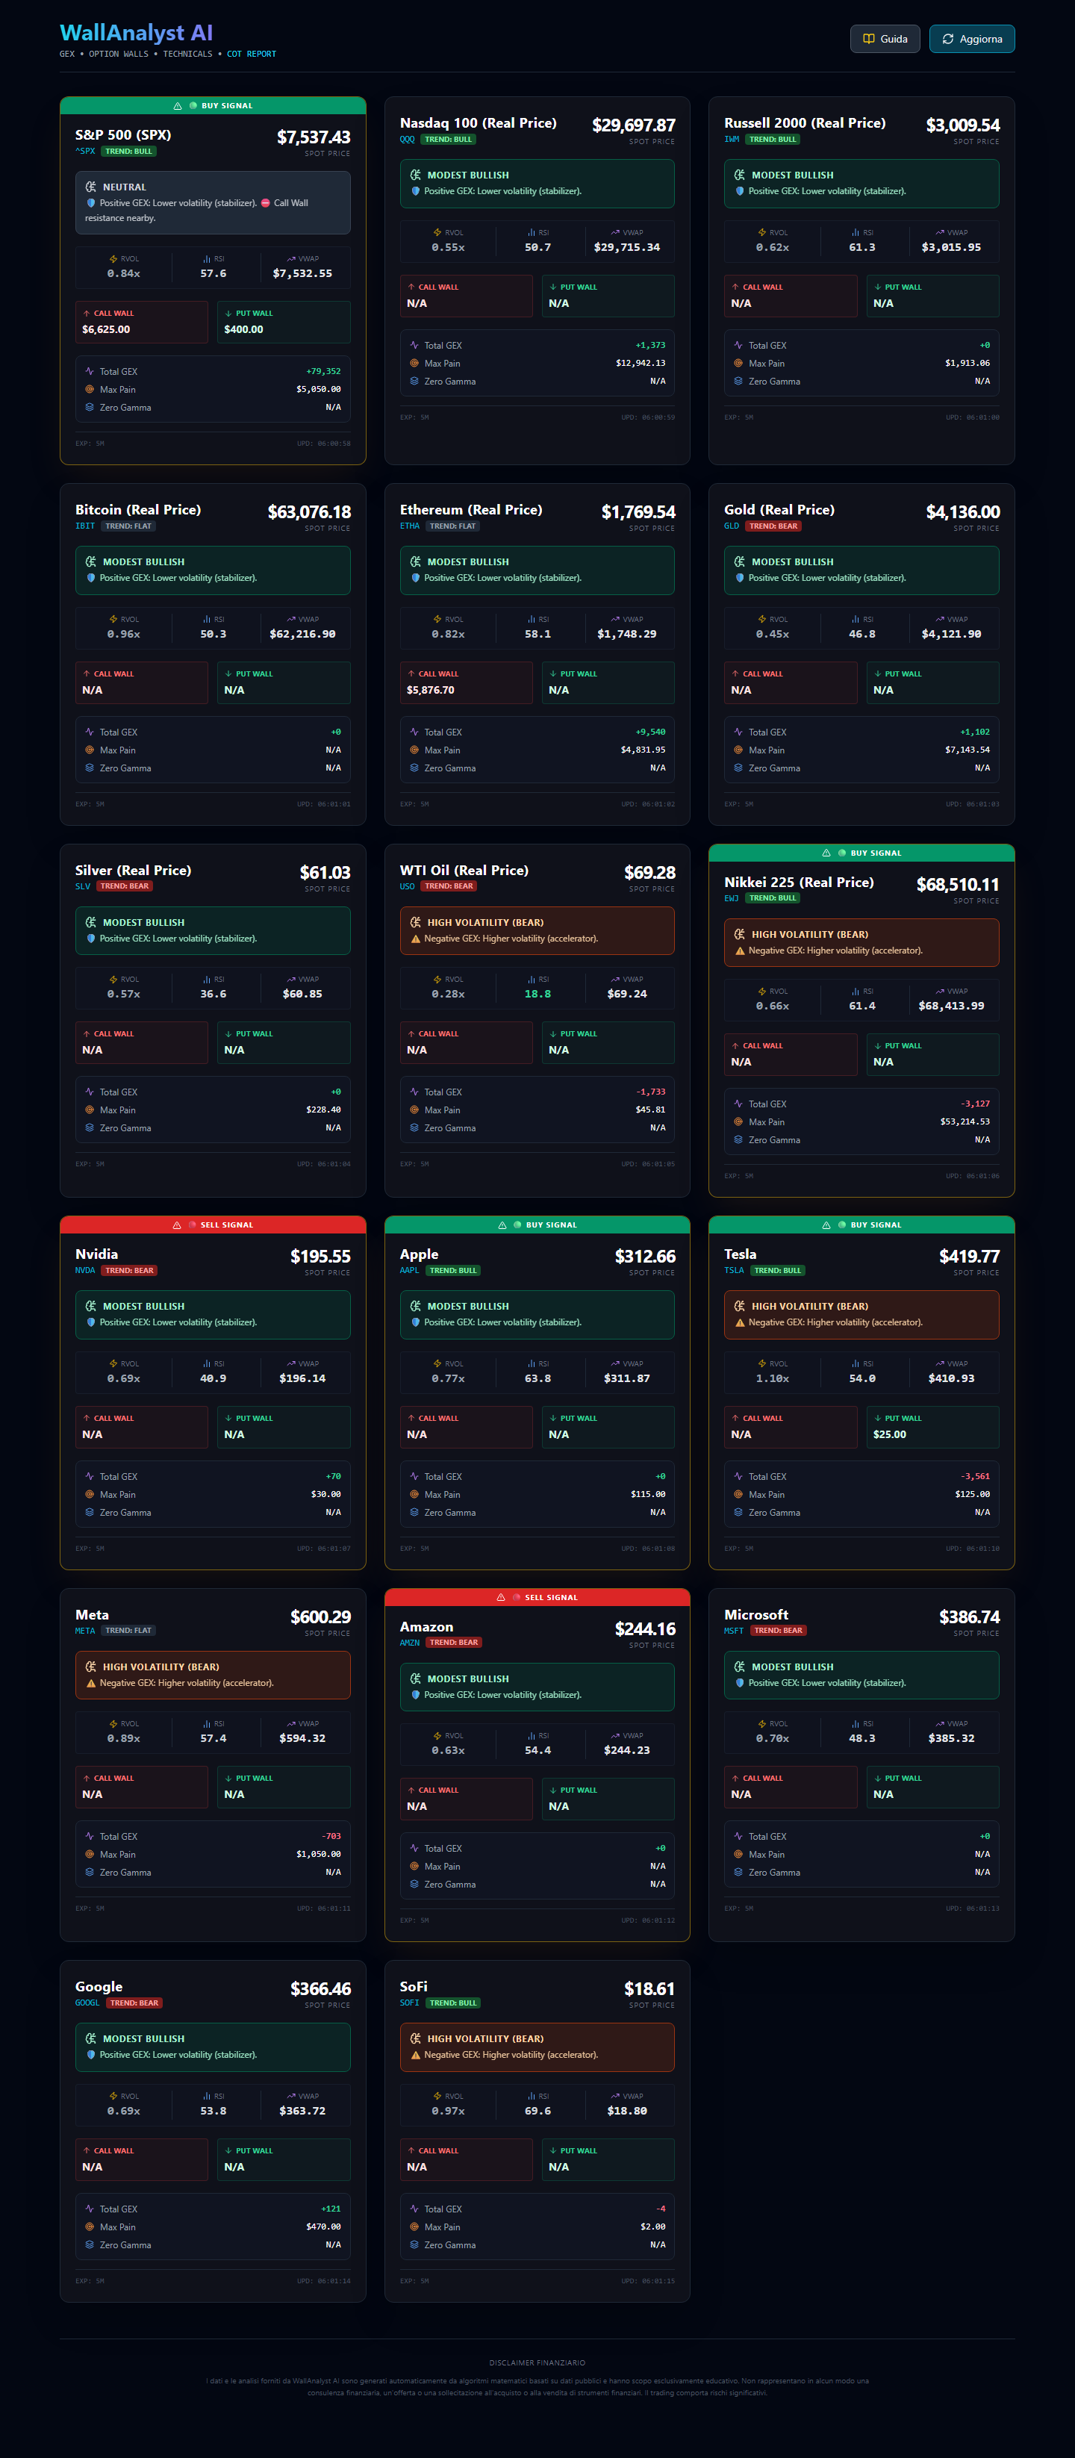
Task: Click the S&P 500 Max Pain target icon
Action: tap(90, 389)
